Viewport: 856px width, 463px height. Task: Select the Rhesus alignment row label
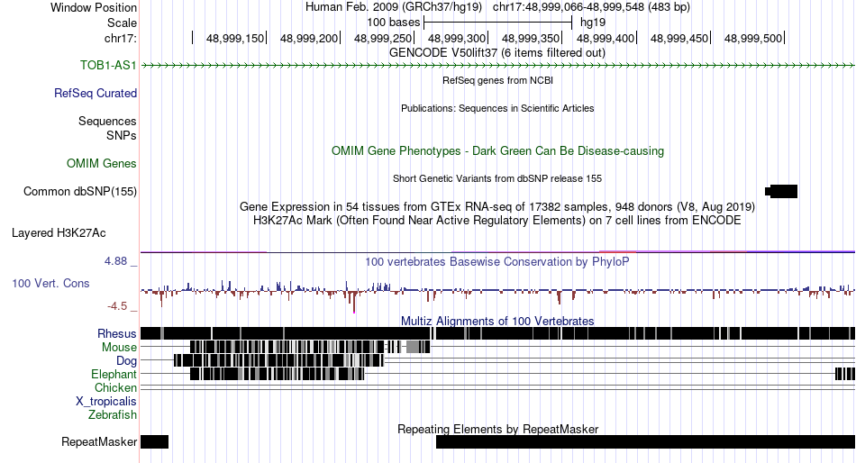(117, 333)
